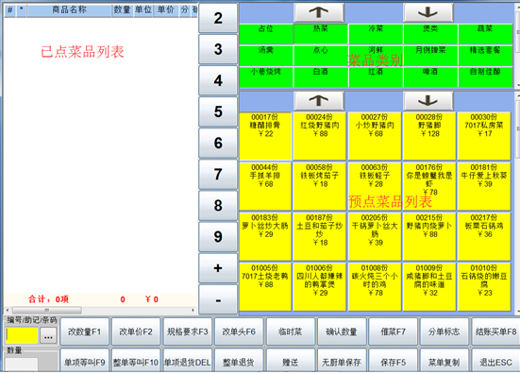Click 改数量F1 button

(85, 331)
